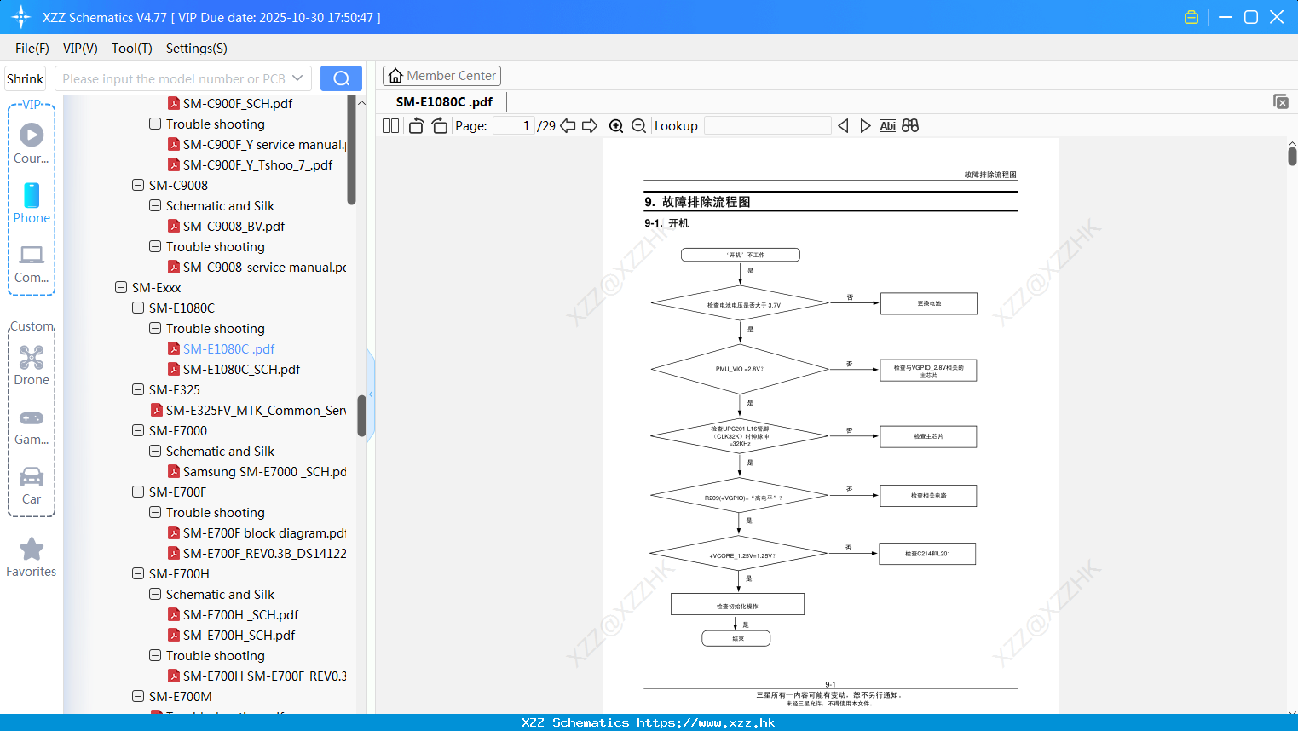Collapse Schematic and Silk under SM-E700H
This screenshot has height=731, width=1298.
[x=155, y=594]
